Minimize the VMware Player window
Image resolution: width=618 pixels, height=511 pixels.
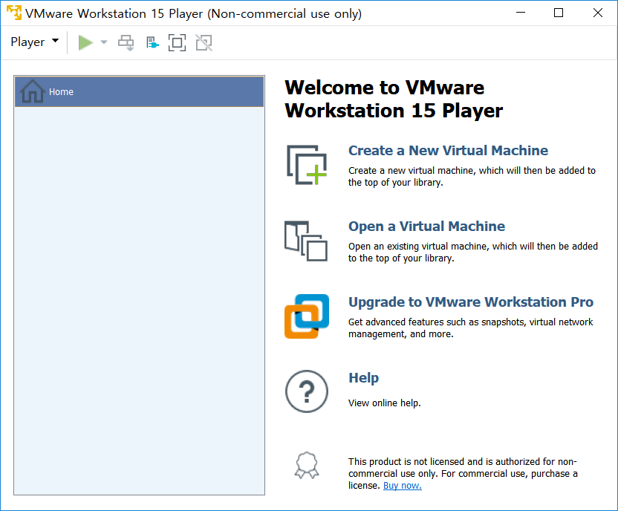(x=521, y=13)
